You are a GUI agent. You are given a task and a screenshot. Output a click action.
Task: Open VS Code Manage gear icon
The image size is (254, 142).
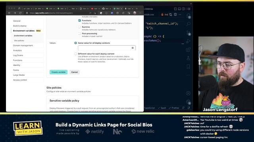(188, 102)
